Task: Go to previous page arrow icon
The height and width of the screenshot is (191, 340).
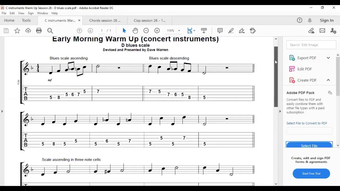Action: (79, 31)
